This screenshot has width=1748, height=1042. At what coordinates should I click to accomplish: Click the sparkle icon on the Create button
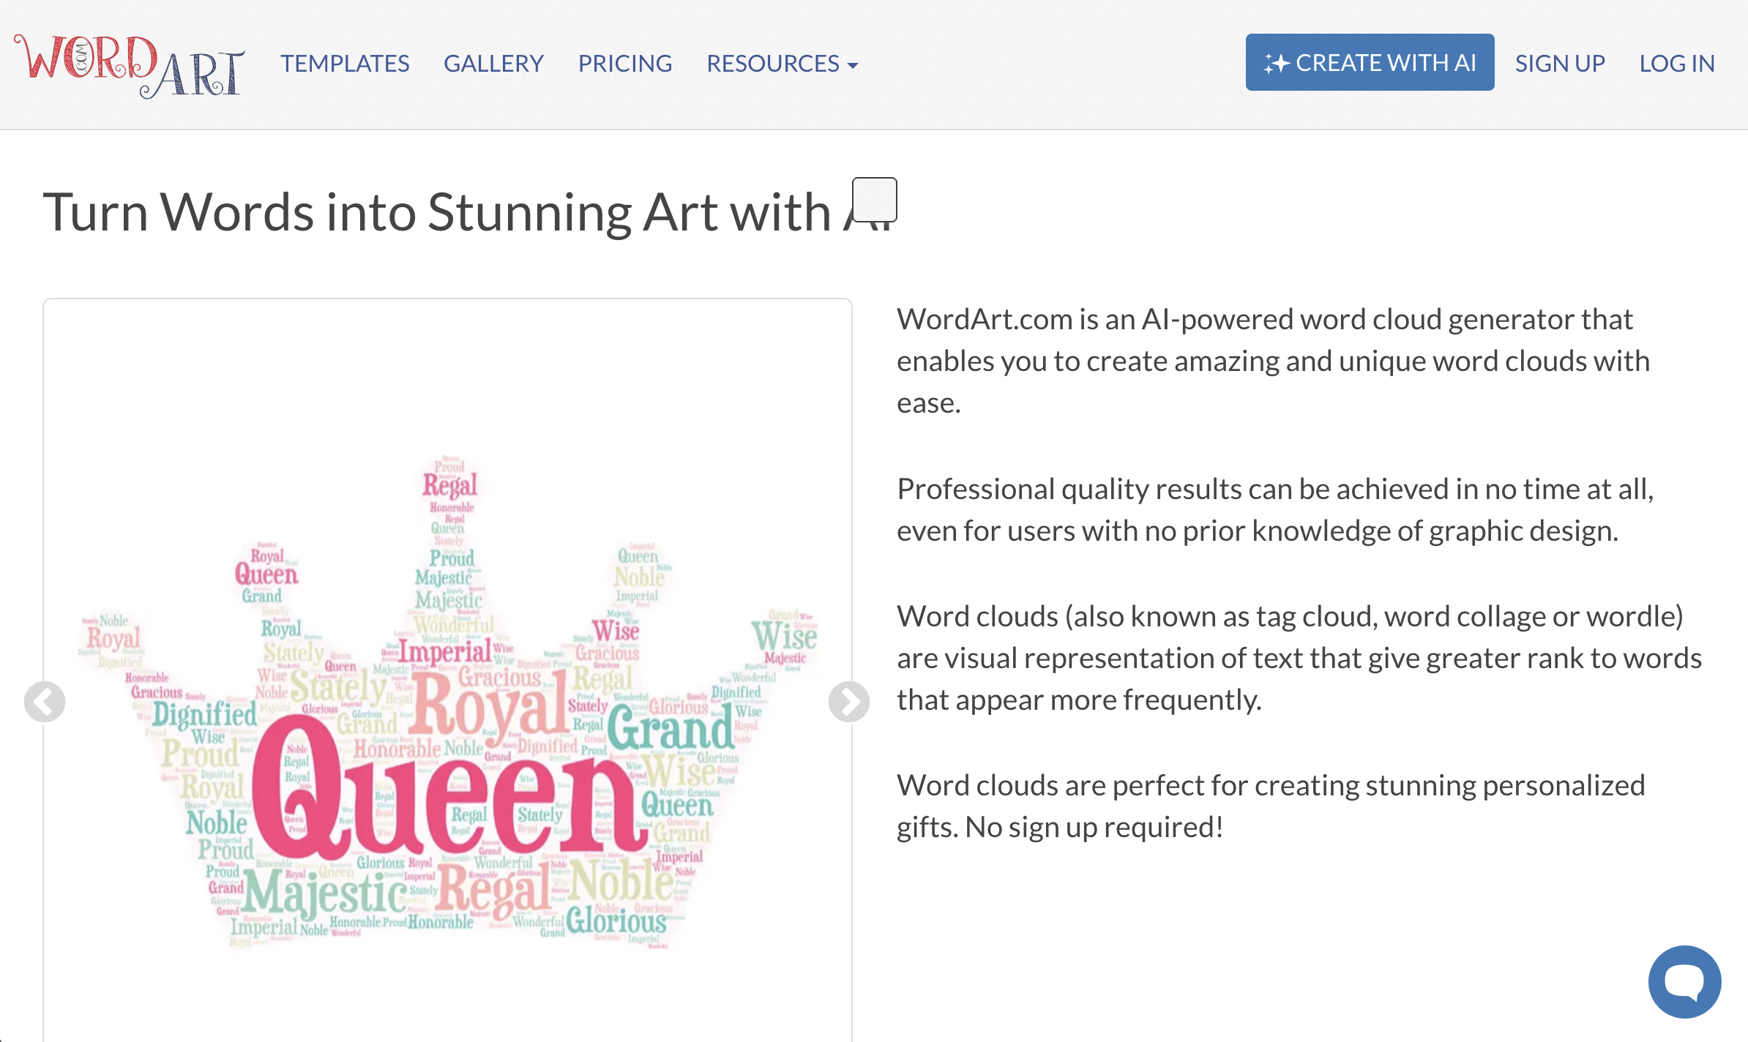click(x=1276, y=64)
